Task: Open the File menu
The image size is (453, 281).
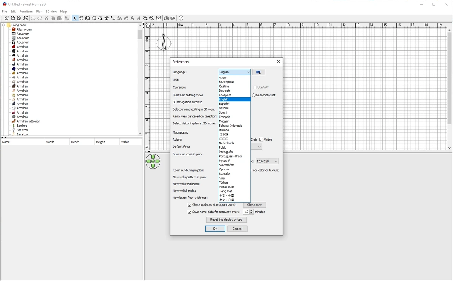Action: point(4,12)
